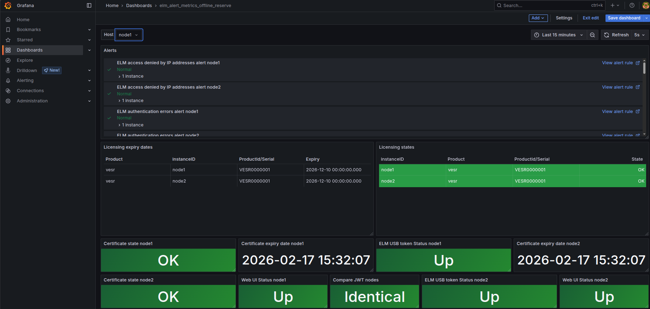Click the State column header in Licensing states
Viewport: 650px width, 309px height.
tap(637, 159)
